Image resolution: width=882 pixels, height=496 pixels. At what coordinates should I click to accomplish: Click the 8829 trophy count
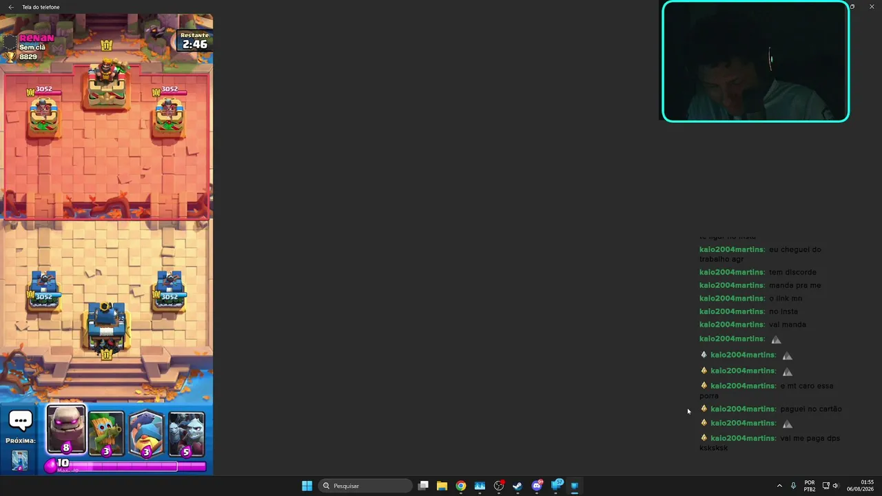tap(28, 56)
